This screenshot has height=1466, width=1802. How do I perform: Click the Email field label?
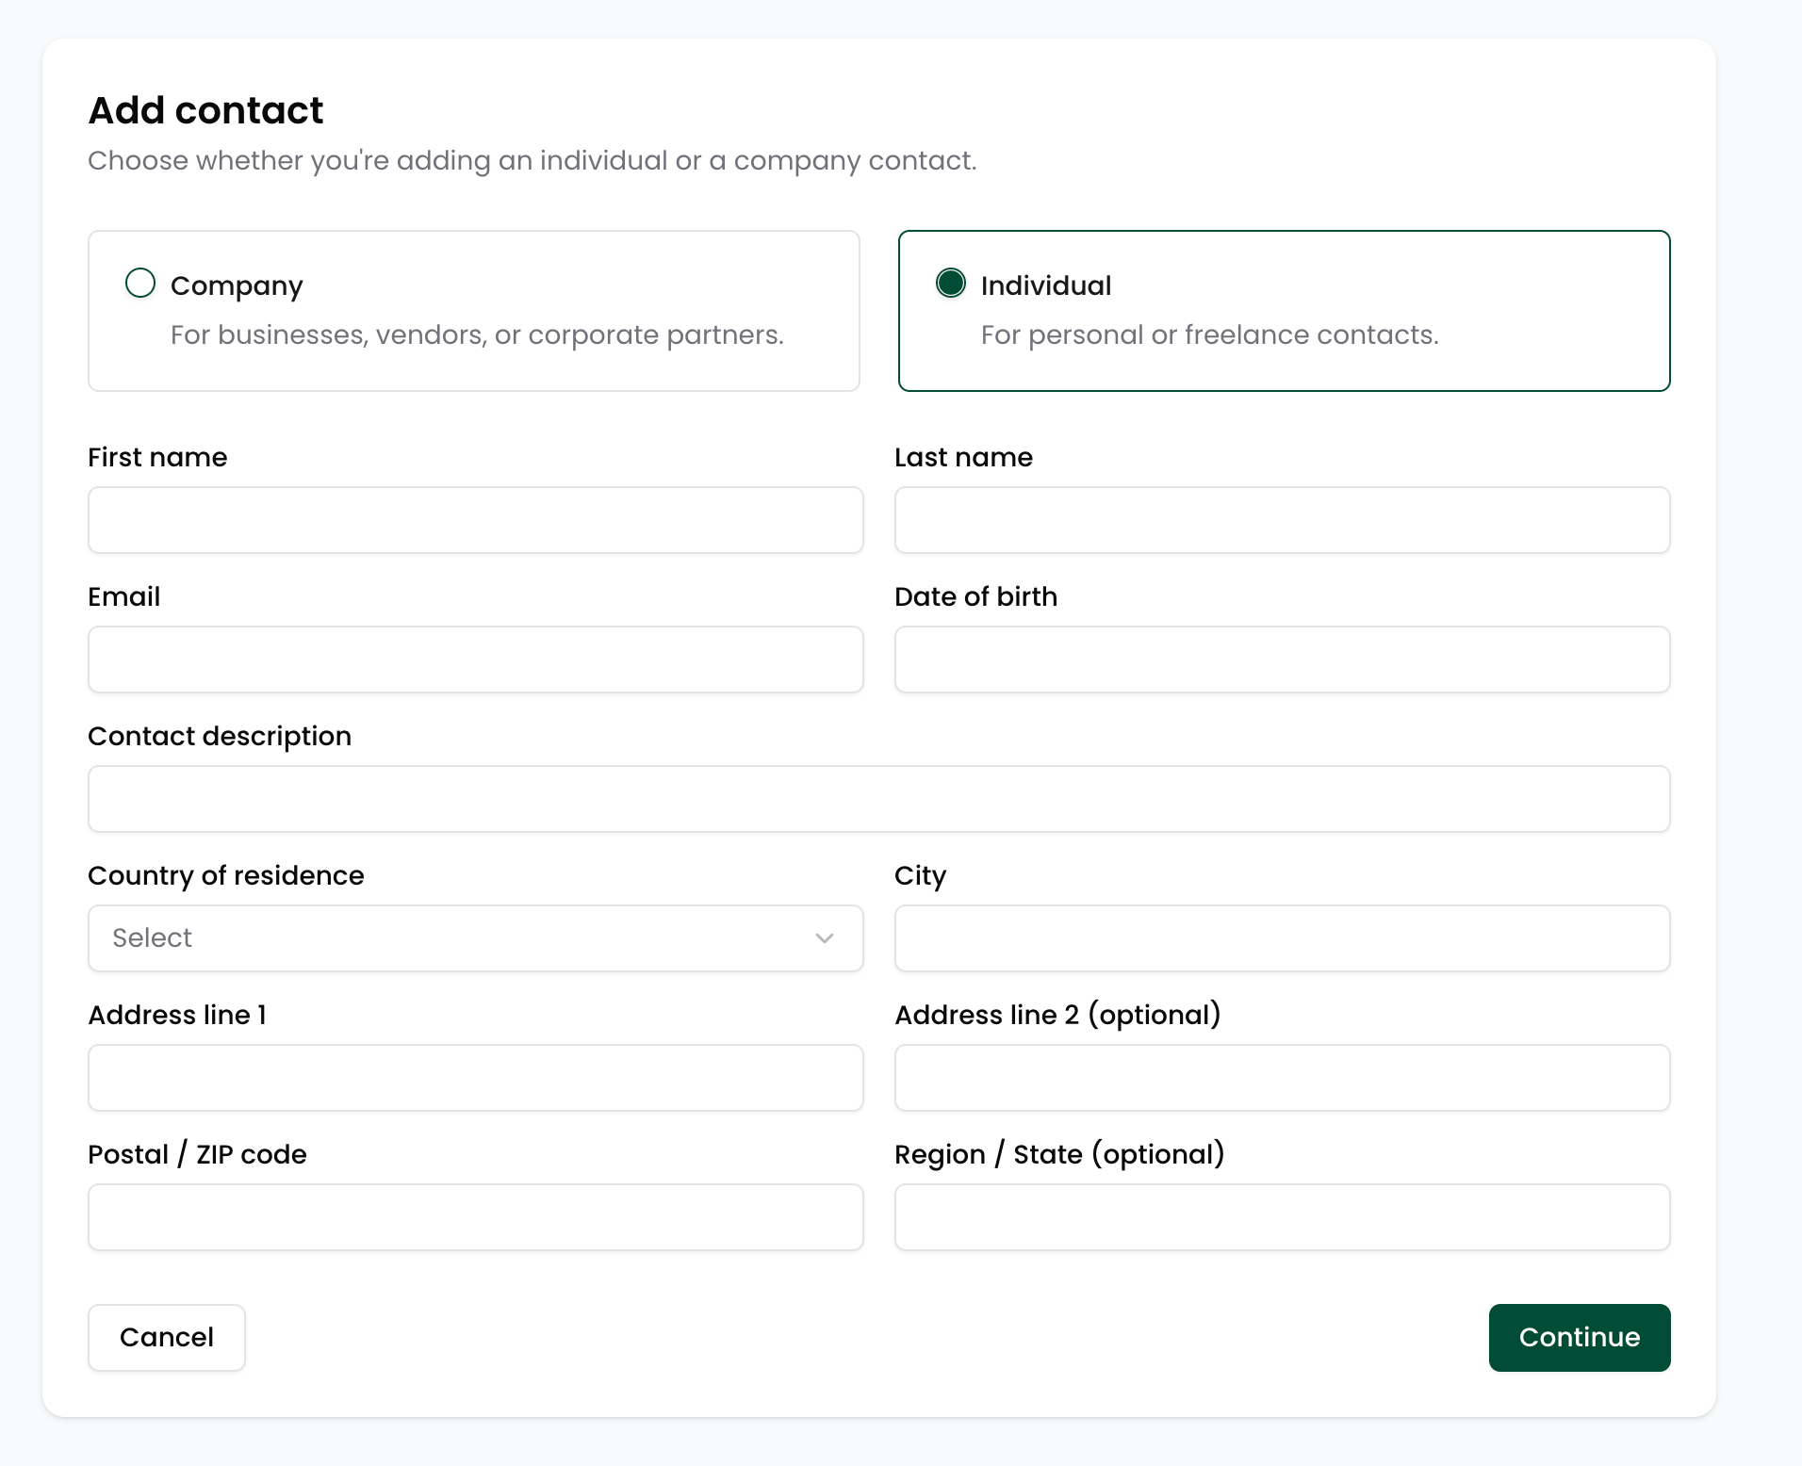point(123,596)
